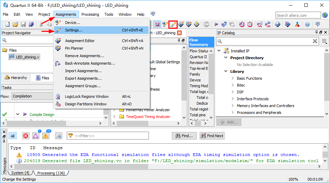The width and height of the screenshot is (330, 183).
Task: Toggle the critical warning messages filter
Action: tap(36, 136)
